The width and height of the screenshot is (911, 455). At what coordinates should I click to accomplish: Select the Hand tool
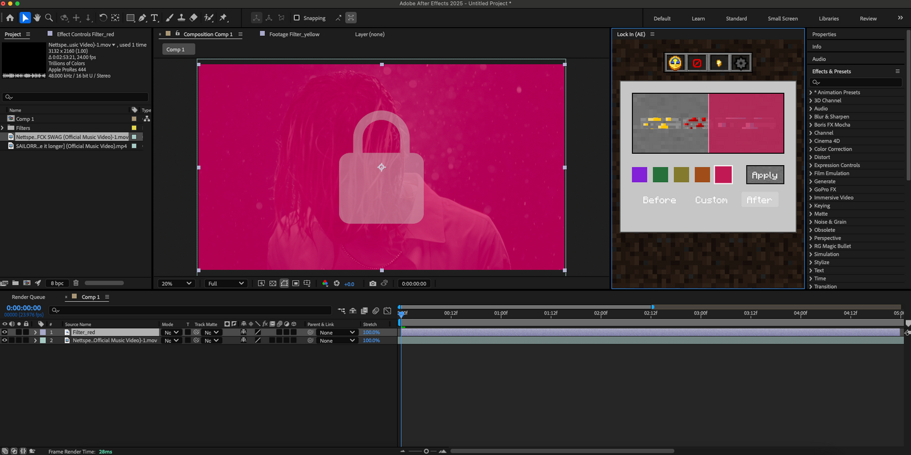pyautogui.click(x=37, y=18)
